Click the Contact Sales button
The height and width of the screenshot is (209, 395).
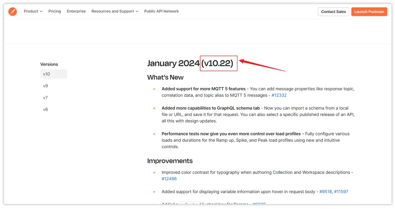click(x=333, y=12)
